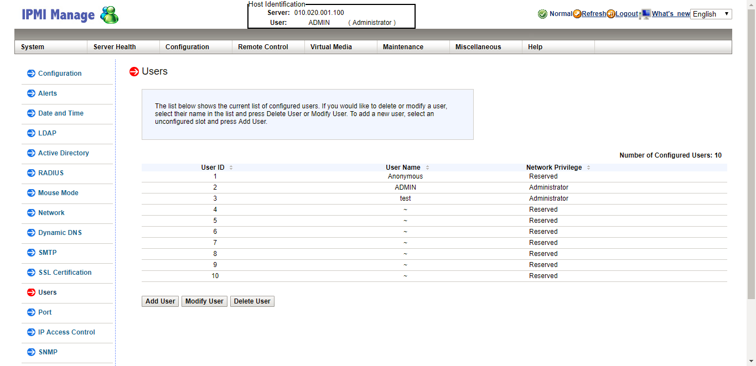Click the arrow icon beside Alerts

coord(31,93)
